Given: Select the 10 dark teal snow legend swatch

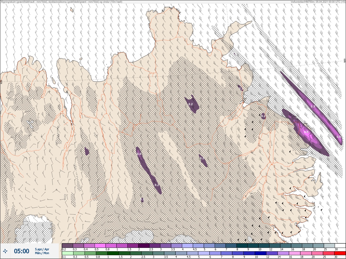Looking at the screenshot, I should pos(264,245).
